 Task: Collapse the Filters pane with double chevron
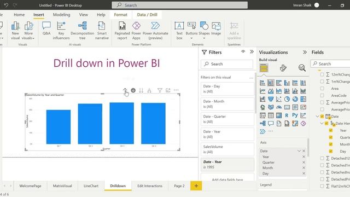252,52
